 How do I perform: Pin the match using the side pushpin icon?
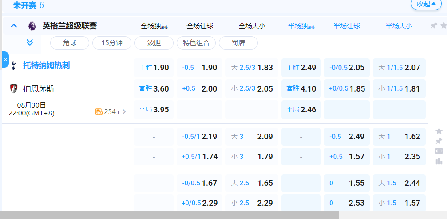click(x=439, y=141)
